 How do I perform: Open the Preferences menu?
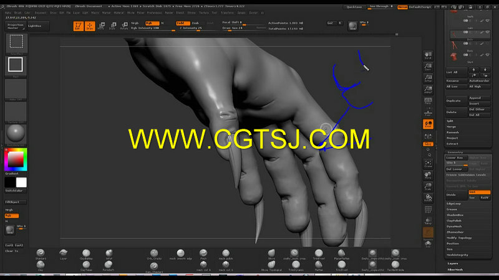[154, 13]
